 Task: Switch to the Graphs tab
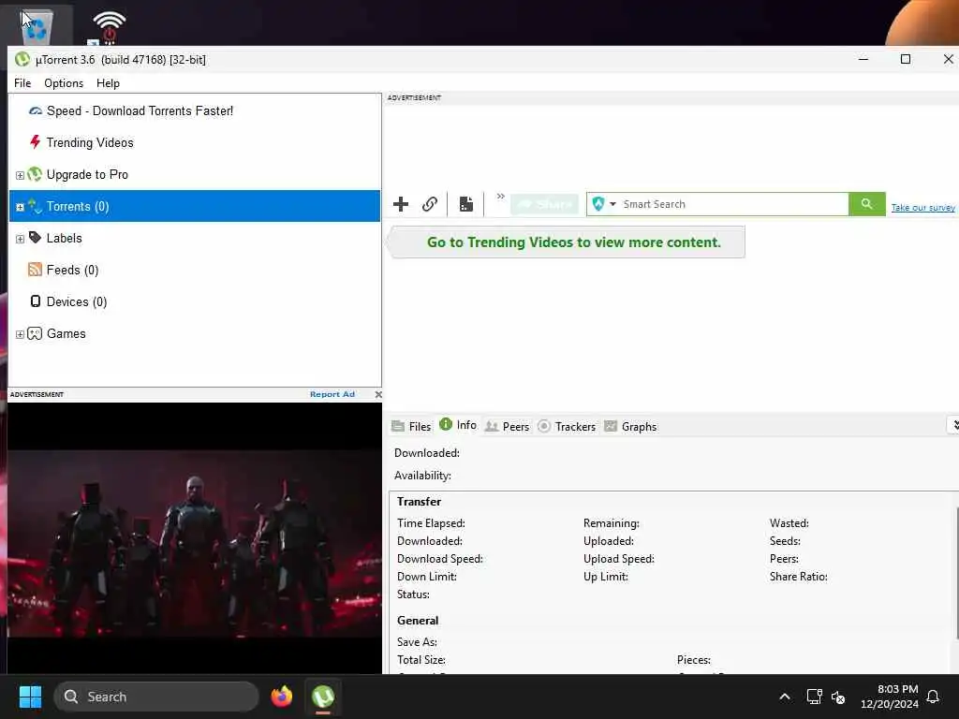pos(630,426)
